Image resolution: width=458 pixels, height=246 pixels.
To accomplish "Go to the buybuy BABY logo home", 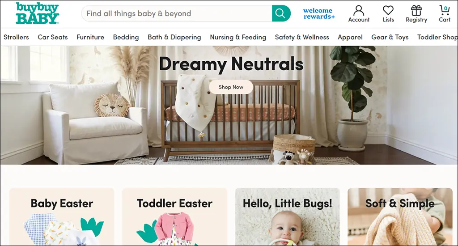I will pyautogui.click(x=38, y=13).
